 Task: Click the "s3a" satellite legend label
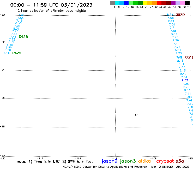[180, 161]
